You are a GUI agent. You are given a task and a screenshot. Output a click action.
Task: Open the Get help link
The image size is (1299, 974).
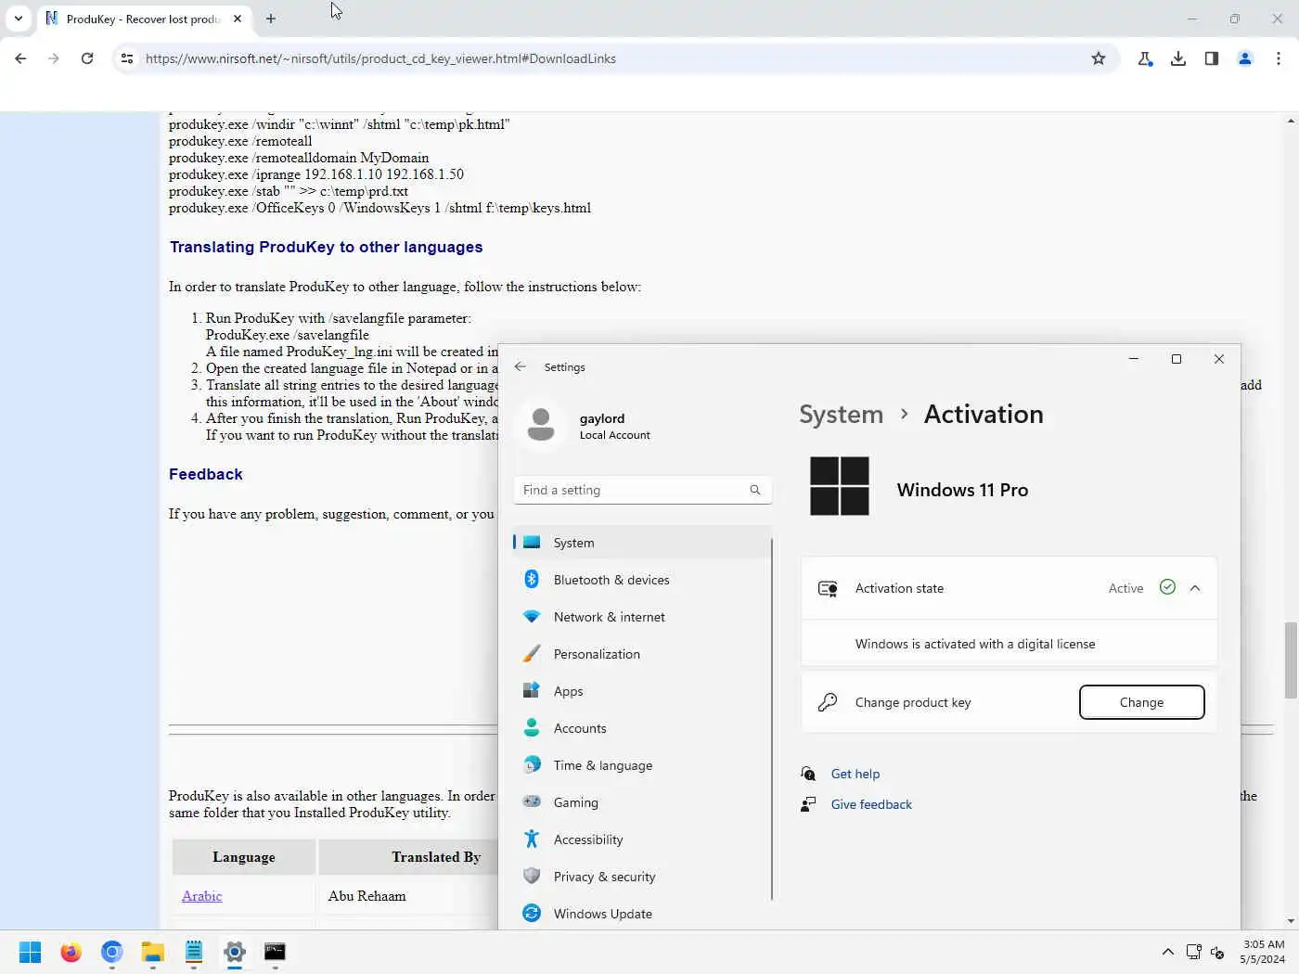pyautogui.click(x=855, y=774)
